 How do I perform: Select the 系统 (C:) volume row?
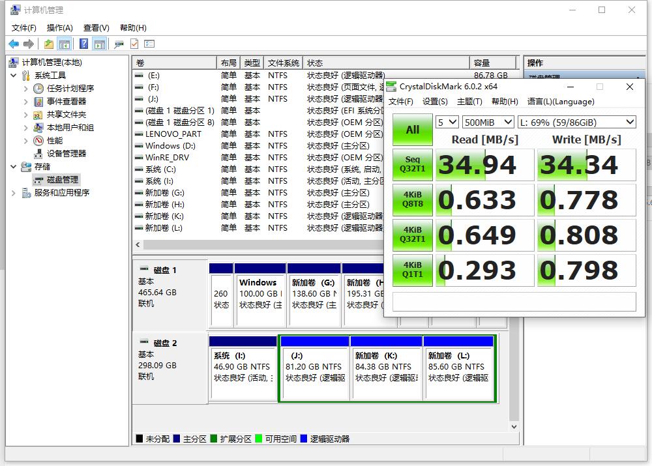click(x=258, y=169)
